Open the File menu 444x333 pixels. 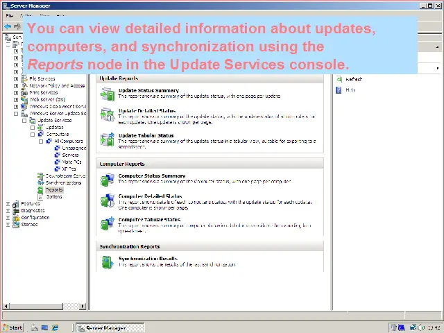pyautogui.click(x=9, y=15)
